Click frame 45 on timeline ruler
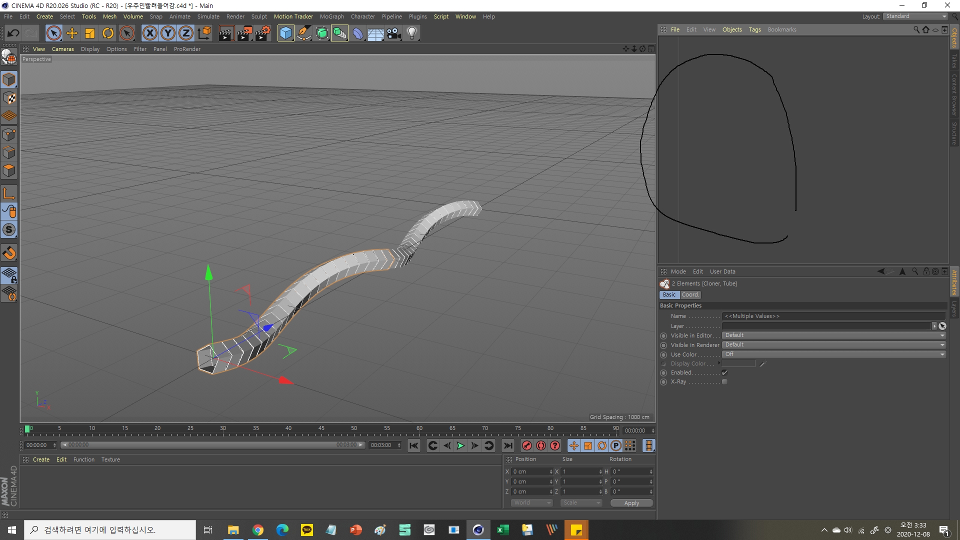Image resolution: width=960 pixels, height=540 pixels. (321, 428)
